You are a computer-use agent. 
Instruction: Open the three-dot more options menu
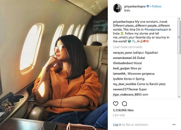click(174, 125)
